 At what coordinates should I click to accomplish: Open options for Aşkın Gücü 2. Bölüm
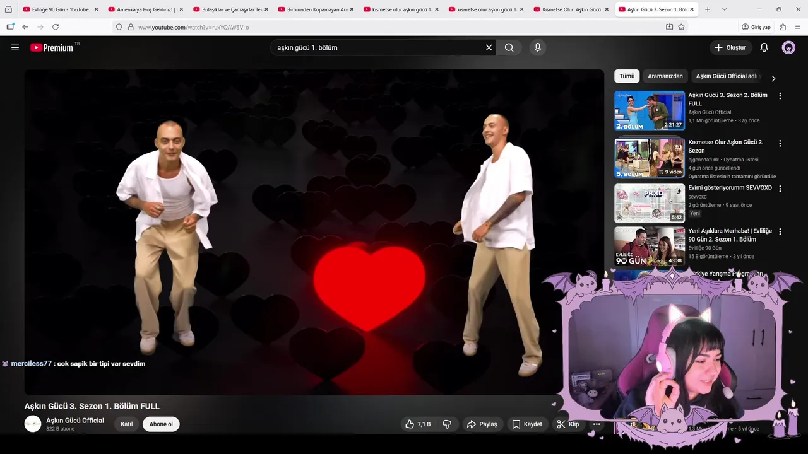point(780,96)
